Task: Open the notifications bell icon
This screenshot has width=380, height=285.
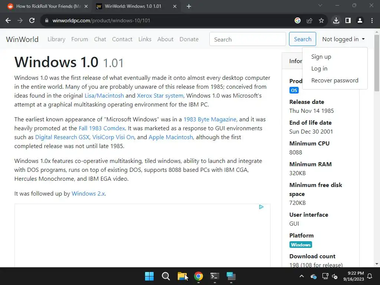Action: click(x=370, y=276)
